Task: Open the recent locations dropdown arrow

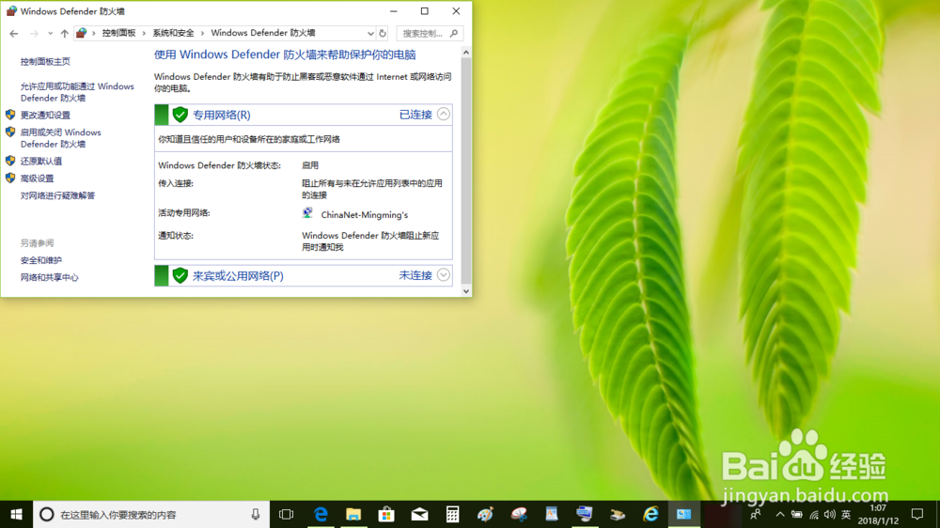Action: pyautogui.click(x=50, y=34)
